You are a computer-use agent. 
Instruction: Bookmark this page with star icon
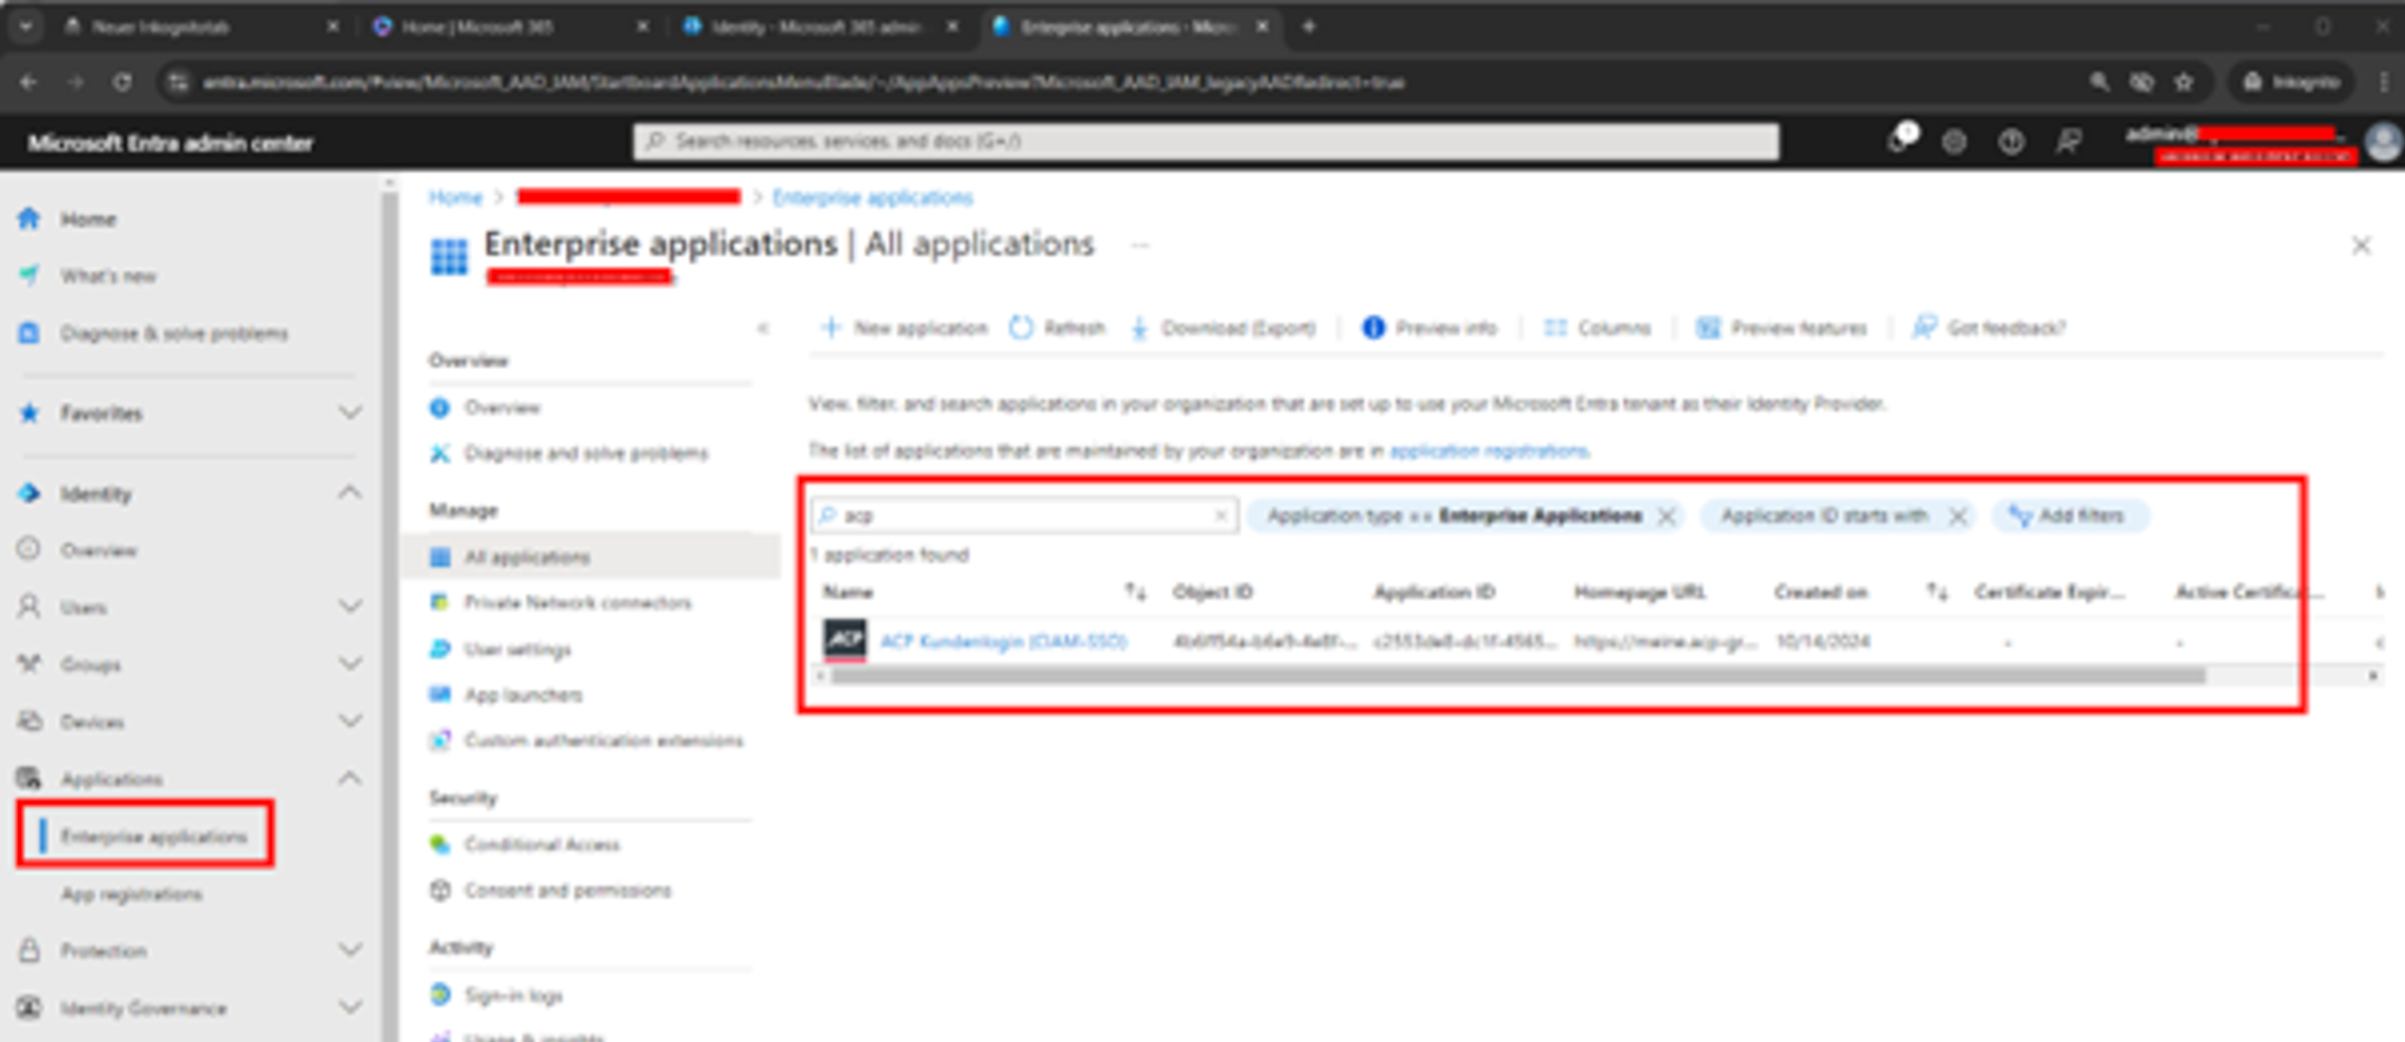(2184, 82)
